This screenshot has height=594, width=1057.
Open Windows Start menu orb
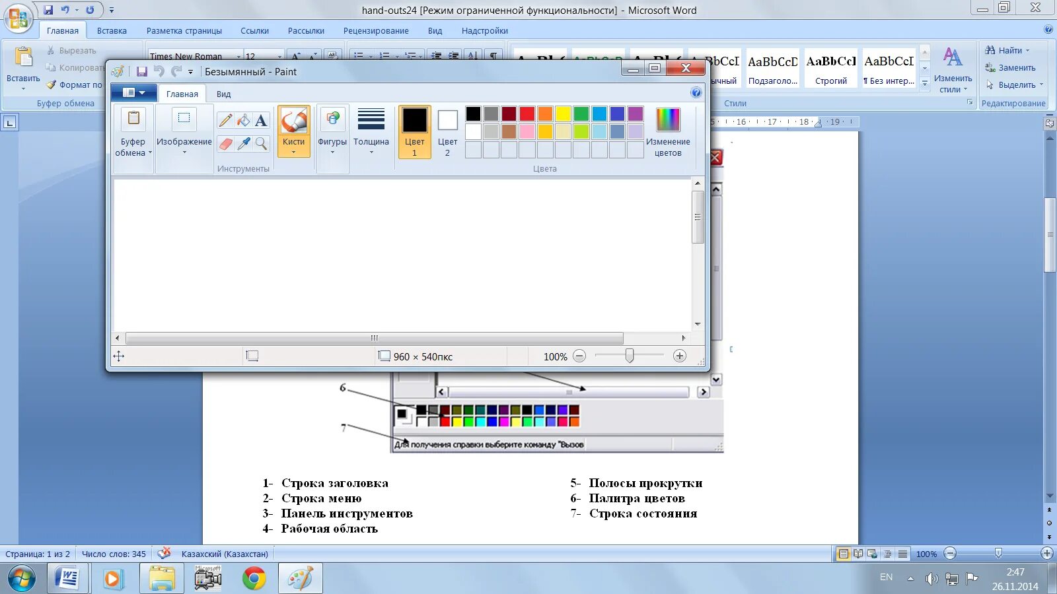pyautogui.click(x=21, y=579)
